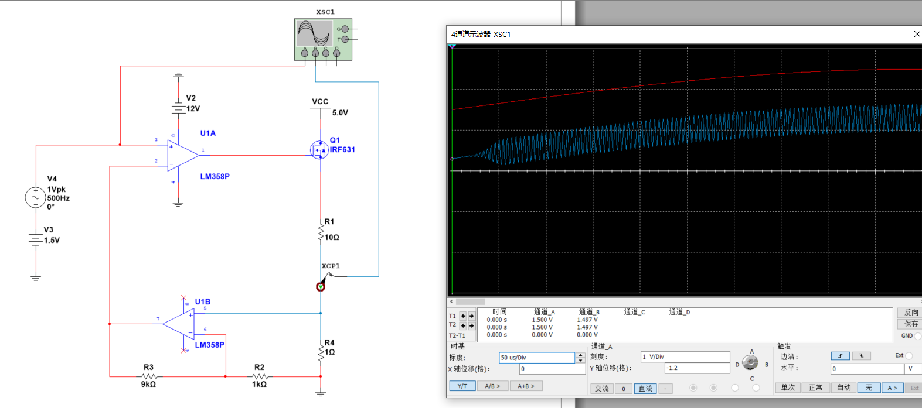Select 无 (none) trigger mode

pos(869,388)
